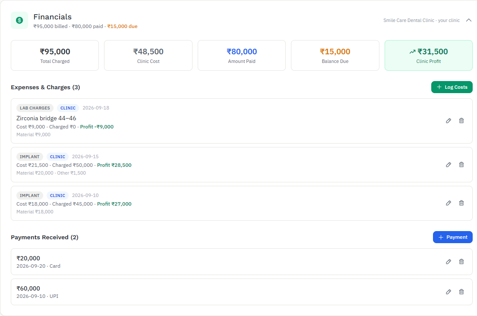Click the Profit ₹28,500 value
Image resolution: width=477 pixels, height=316 pixels.
(x=114, y=165)
